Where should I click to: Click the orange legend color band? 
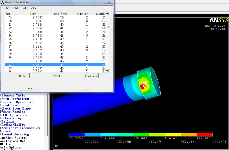(x=189, y=134)
